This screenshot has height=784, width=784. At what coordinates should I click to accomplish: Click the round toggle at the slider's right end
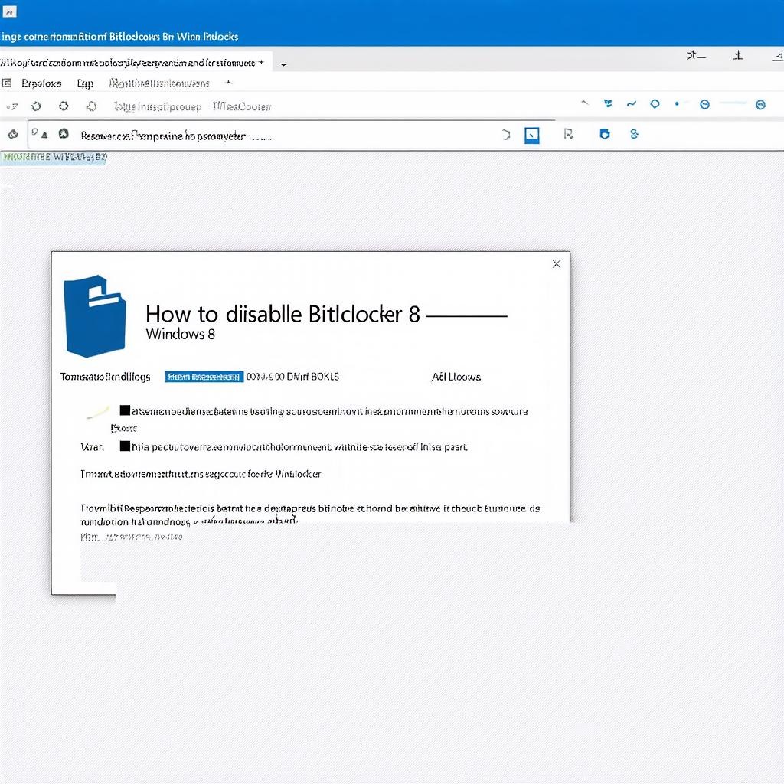(760, 104)
